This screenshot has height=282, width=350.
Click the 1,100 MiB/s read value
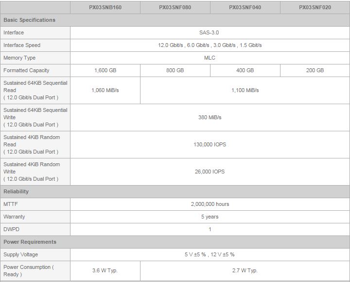245,90
